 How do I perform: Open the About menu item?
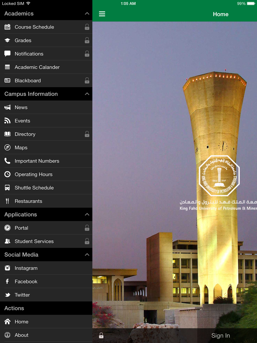46,335
